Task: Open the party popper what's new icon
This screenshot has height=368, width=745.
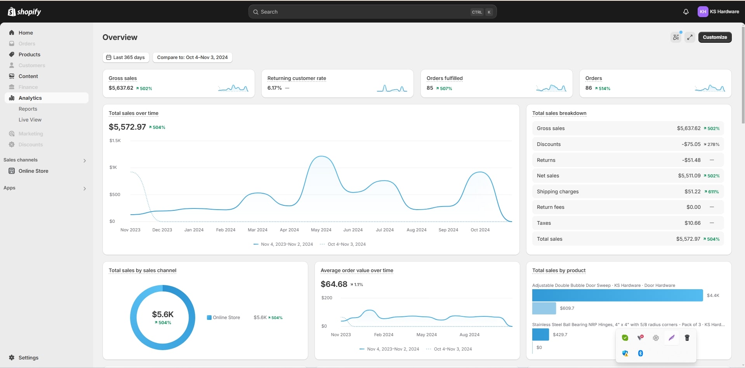Action: pyautogui.click(x=676, y=37)
